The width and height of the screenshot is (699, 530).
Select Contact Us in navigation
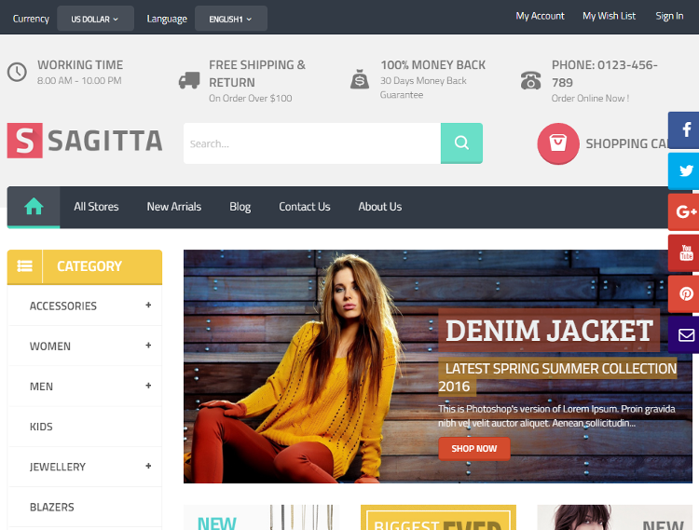click(305, 207)
